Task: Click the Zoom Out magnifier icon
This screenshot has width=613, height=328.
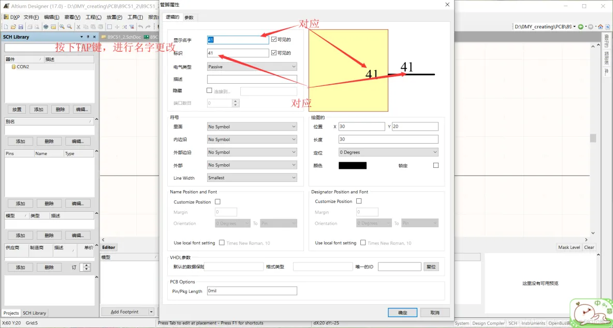Action: (x=69, y=27)
